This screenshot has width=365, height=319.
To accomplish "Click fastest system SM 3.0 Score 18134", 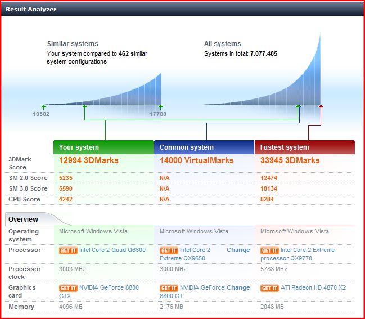I will tap(269, 189).
